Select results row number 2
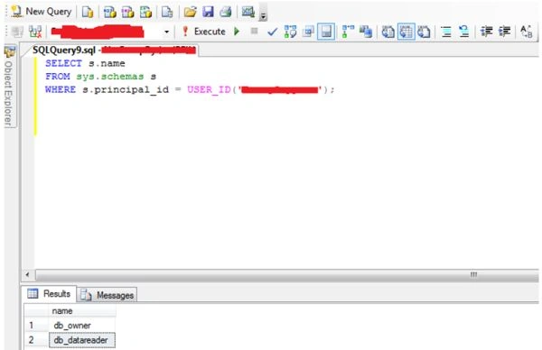Viewport: 542px width, 350px height. (36, 340)
